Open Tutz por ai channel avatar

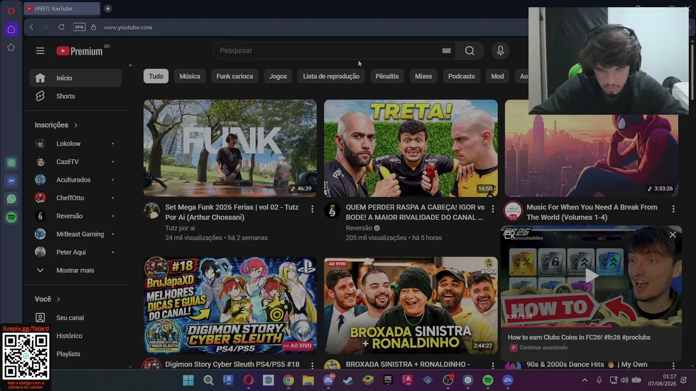152,211
